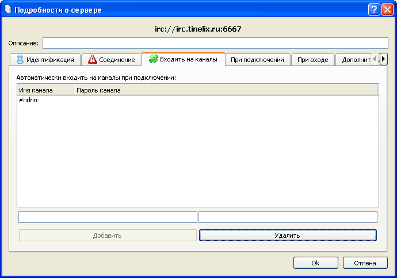Click the KVIrc icon in the title bar
This screenshot has height=278, width=397.
(x=7, y=10)
